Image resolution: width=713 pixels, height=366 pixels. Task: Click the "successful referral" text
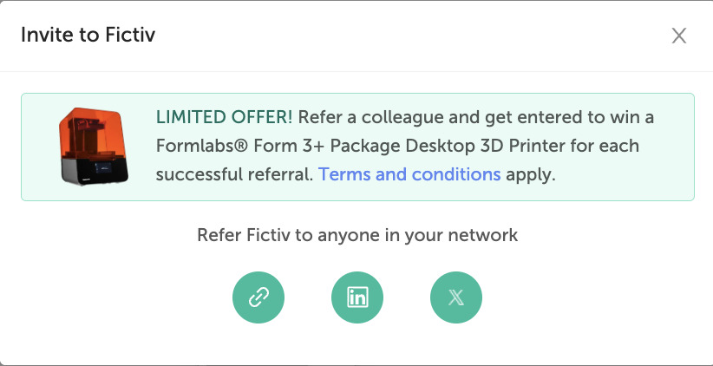point(232,174)
